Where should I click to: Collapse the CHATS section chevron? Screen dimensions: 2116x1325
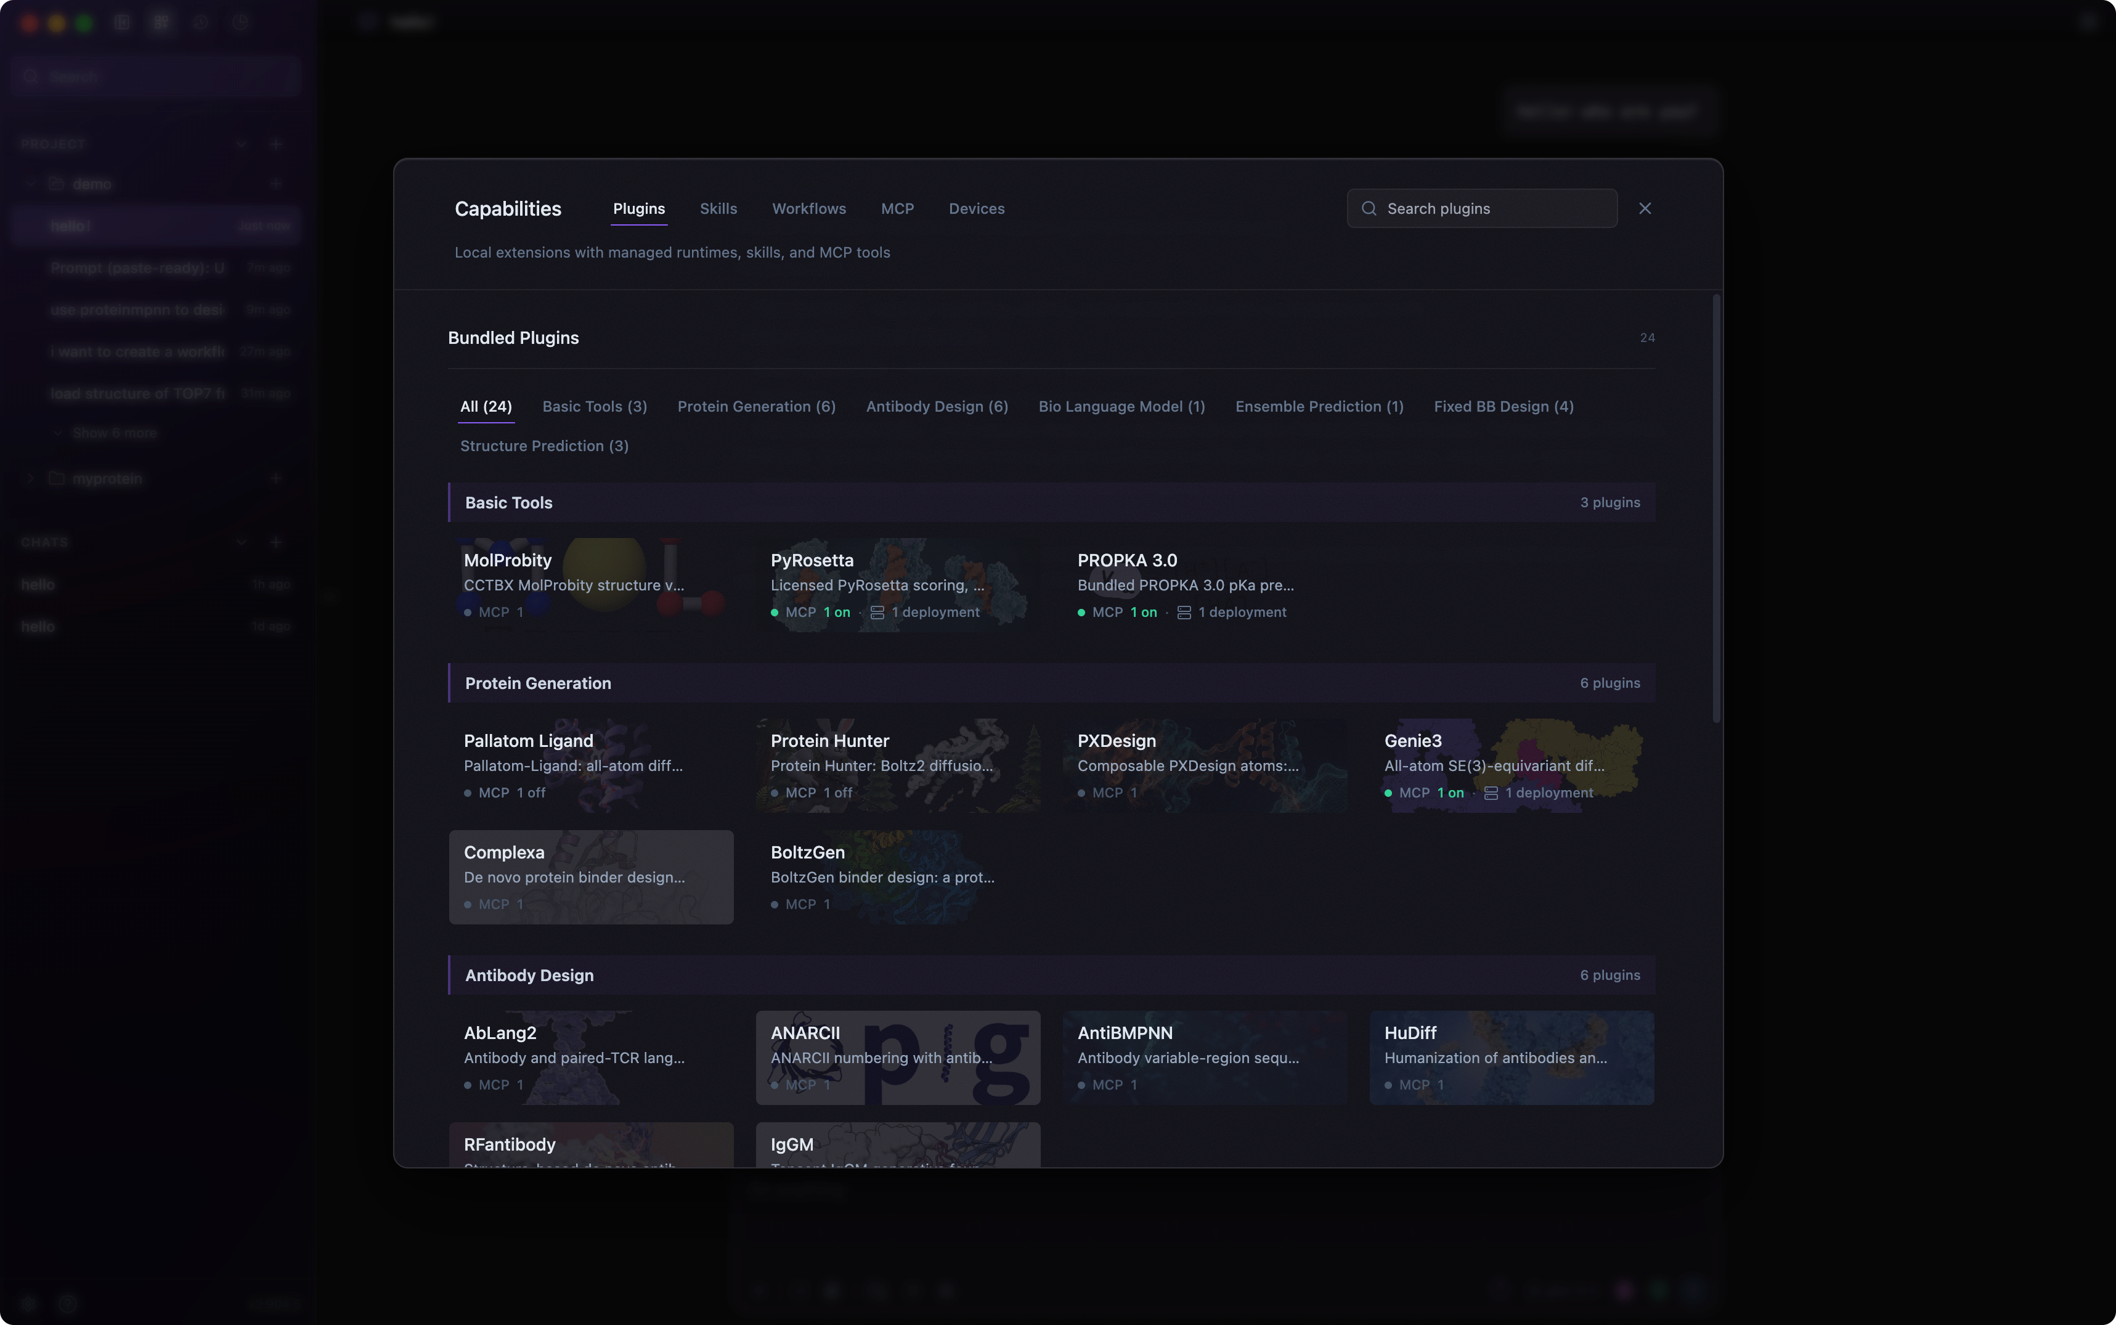241,542
